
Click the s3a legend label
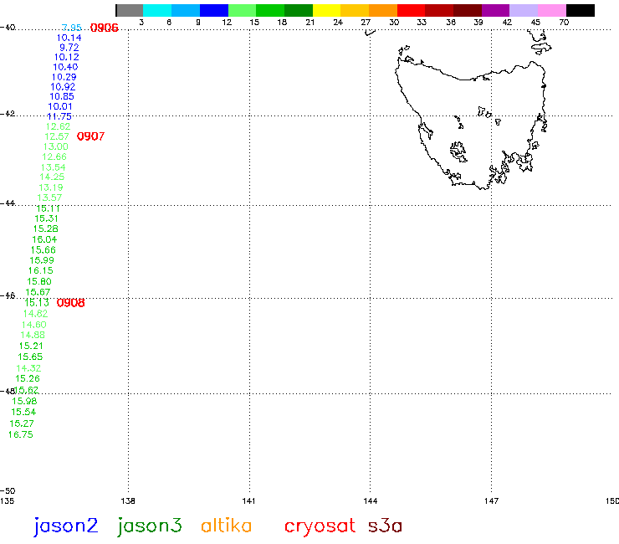pyautogui.click(x=385, y=526)
